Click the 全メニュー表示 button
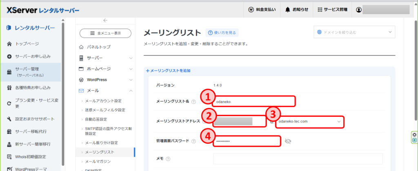 pyautogui.click(x=105, y=33)
